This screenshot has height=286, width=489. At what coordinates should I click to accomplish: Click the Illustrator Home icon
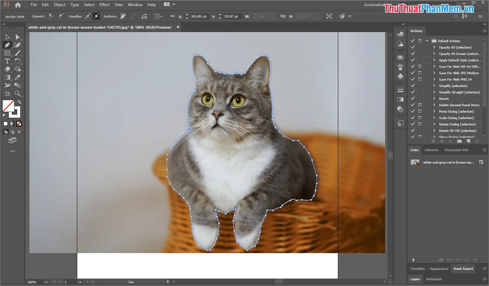[18, 5]
